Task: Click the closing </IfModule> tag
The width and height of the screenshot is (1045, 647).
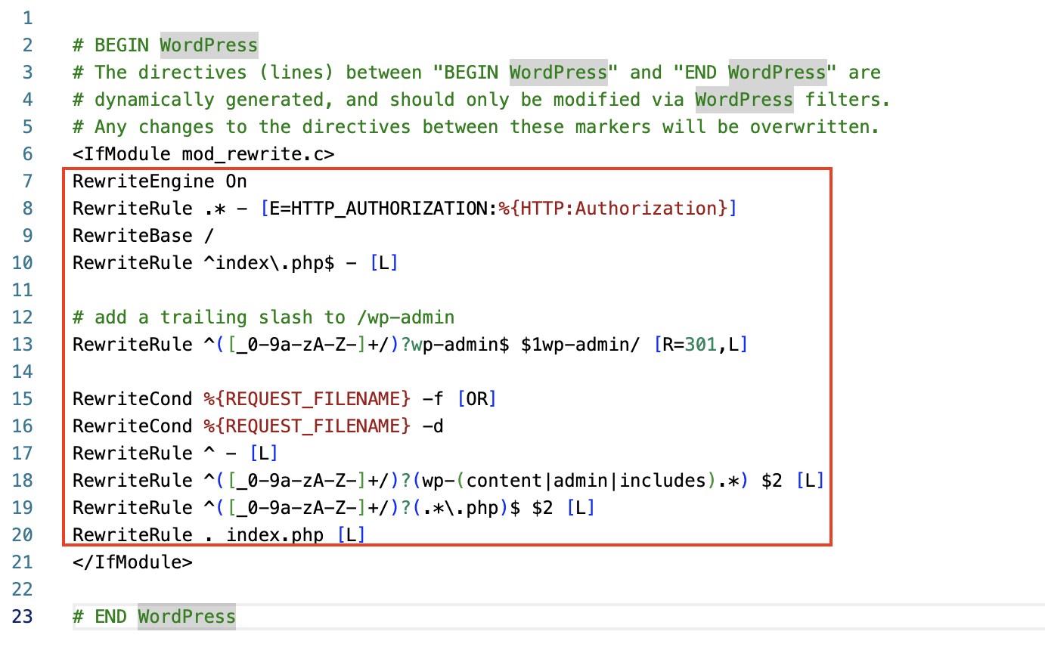Action: coord(132,562)
